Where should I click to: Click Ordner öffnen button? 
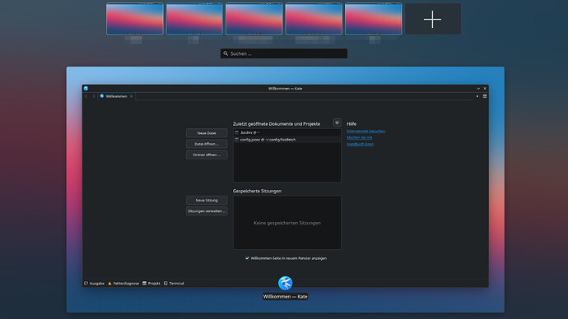(x=207, y=155)
